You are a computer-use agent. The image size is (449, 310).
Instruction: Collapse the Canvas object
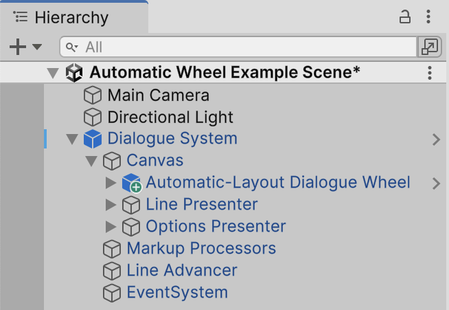91,161
